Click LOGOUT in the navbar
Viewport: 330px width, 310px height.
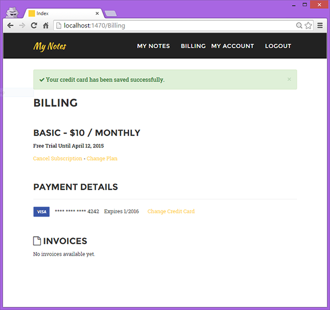[x=278, y=46]
